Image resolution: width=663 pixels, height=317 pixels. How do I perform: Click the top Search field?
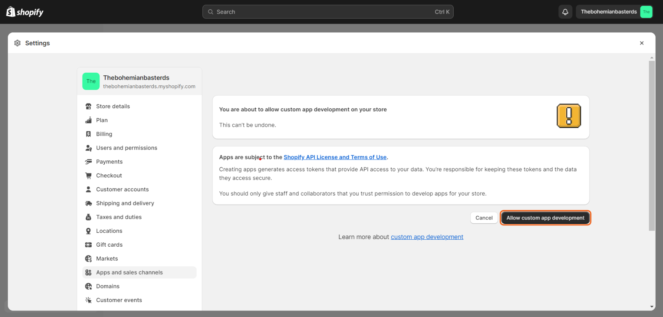(328, 12)
